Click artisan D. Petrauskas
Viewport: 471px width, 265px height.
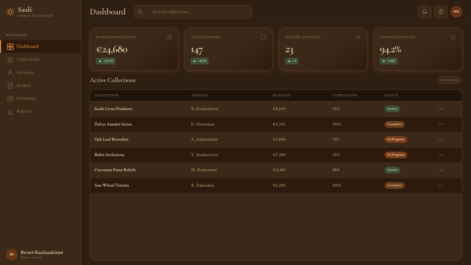(203, 124)
